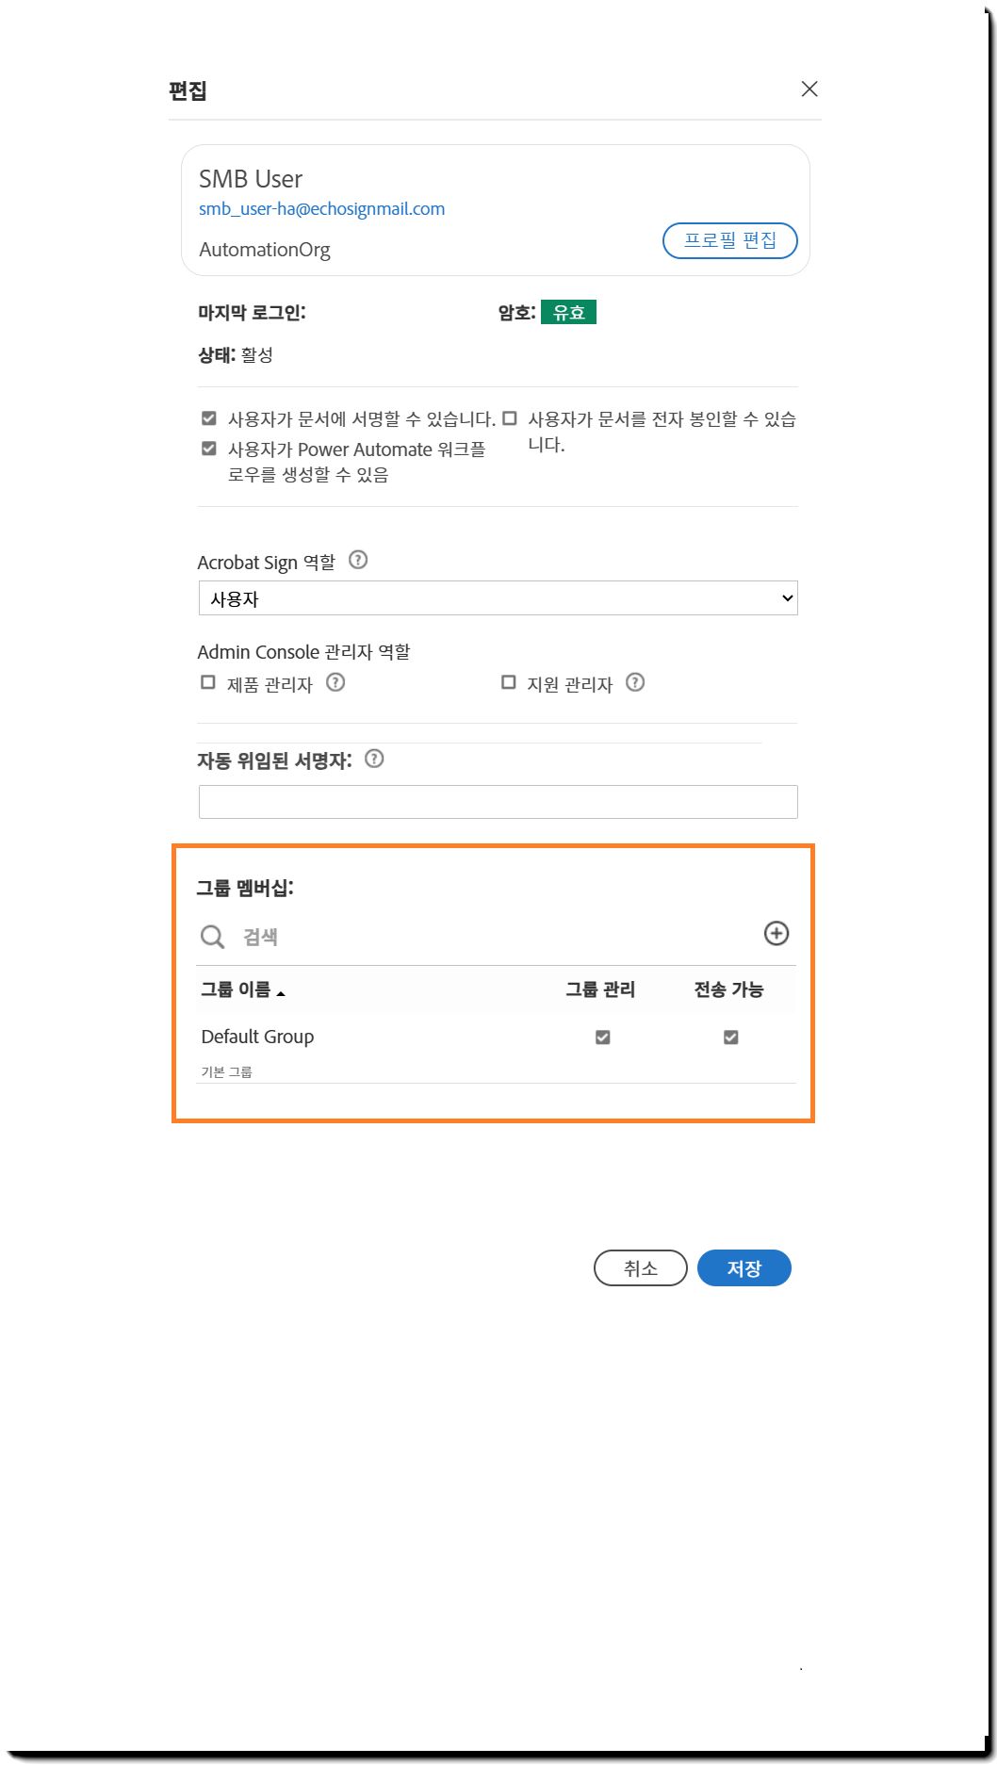Click the AutomationOrg organization text

[x=265, y=250]
